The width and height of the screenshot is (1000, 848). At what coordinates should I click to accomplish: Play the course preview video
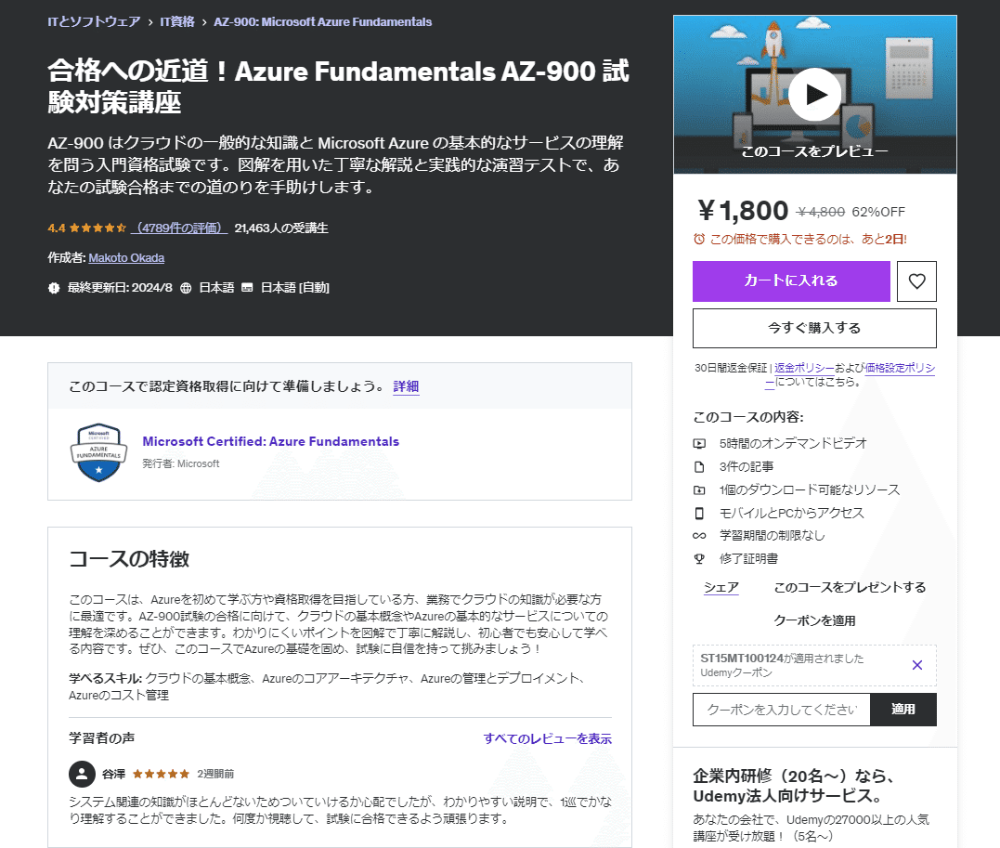point(814,95)
